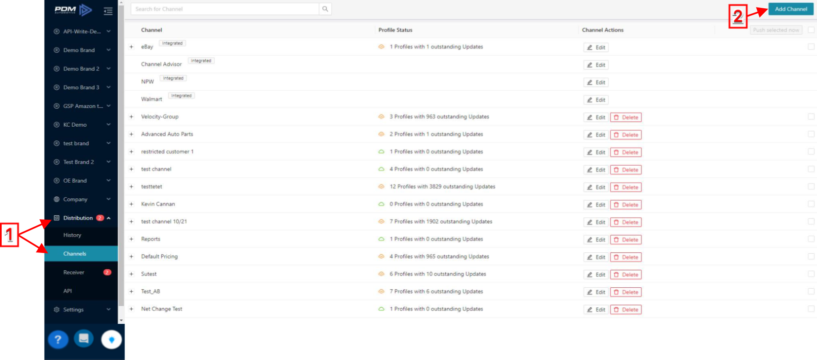Viewport: 817px width, 360px height.
Task: Click the Company globe icon
Action: click(56, 199)
